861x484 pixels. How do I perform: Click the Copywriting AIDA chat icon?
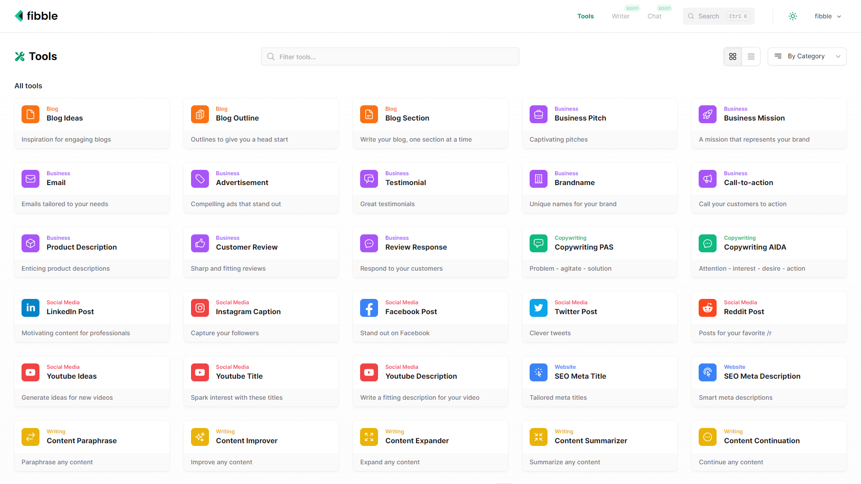(x=708, y=243)
